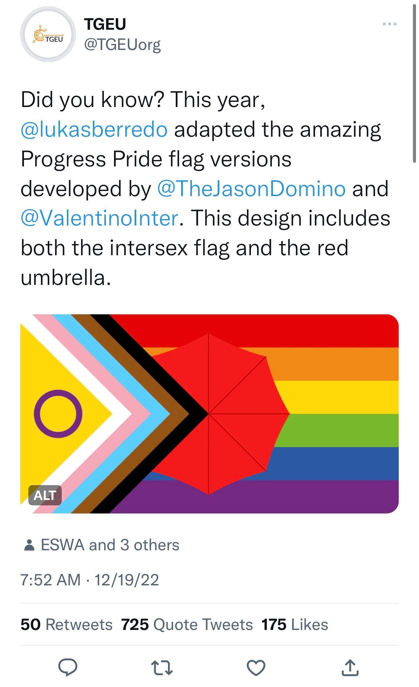419x687 pixels.
Task: Tap the @TGEUorg handle
Action: click(122, 44)
